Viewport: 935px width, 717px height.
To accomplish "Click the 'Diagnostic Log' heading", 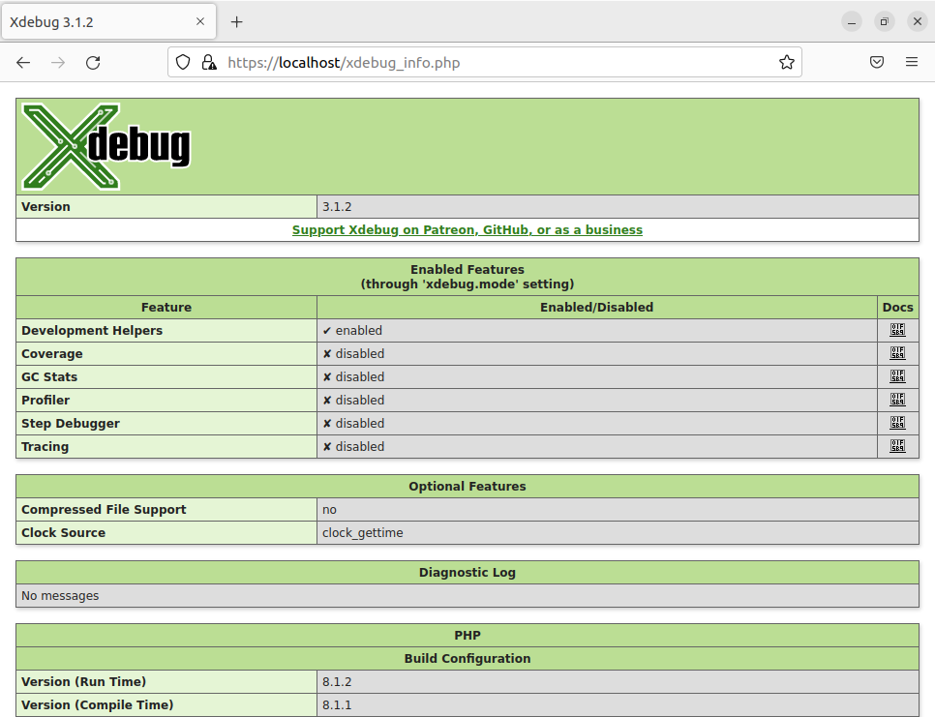I will coord(467,573).
